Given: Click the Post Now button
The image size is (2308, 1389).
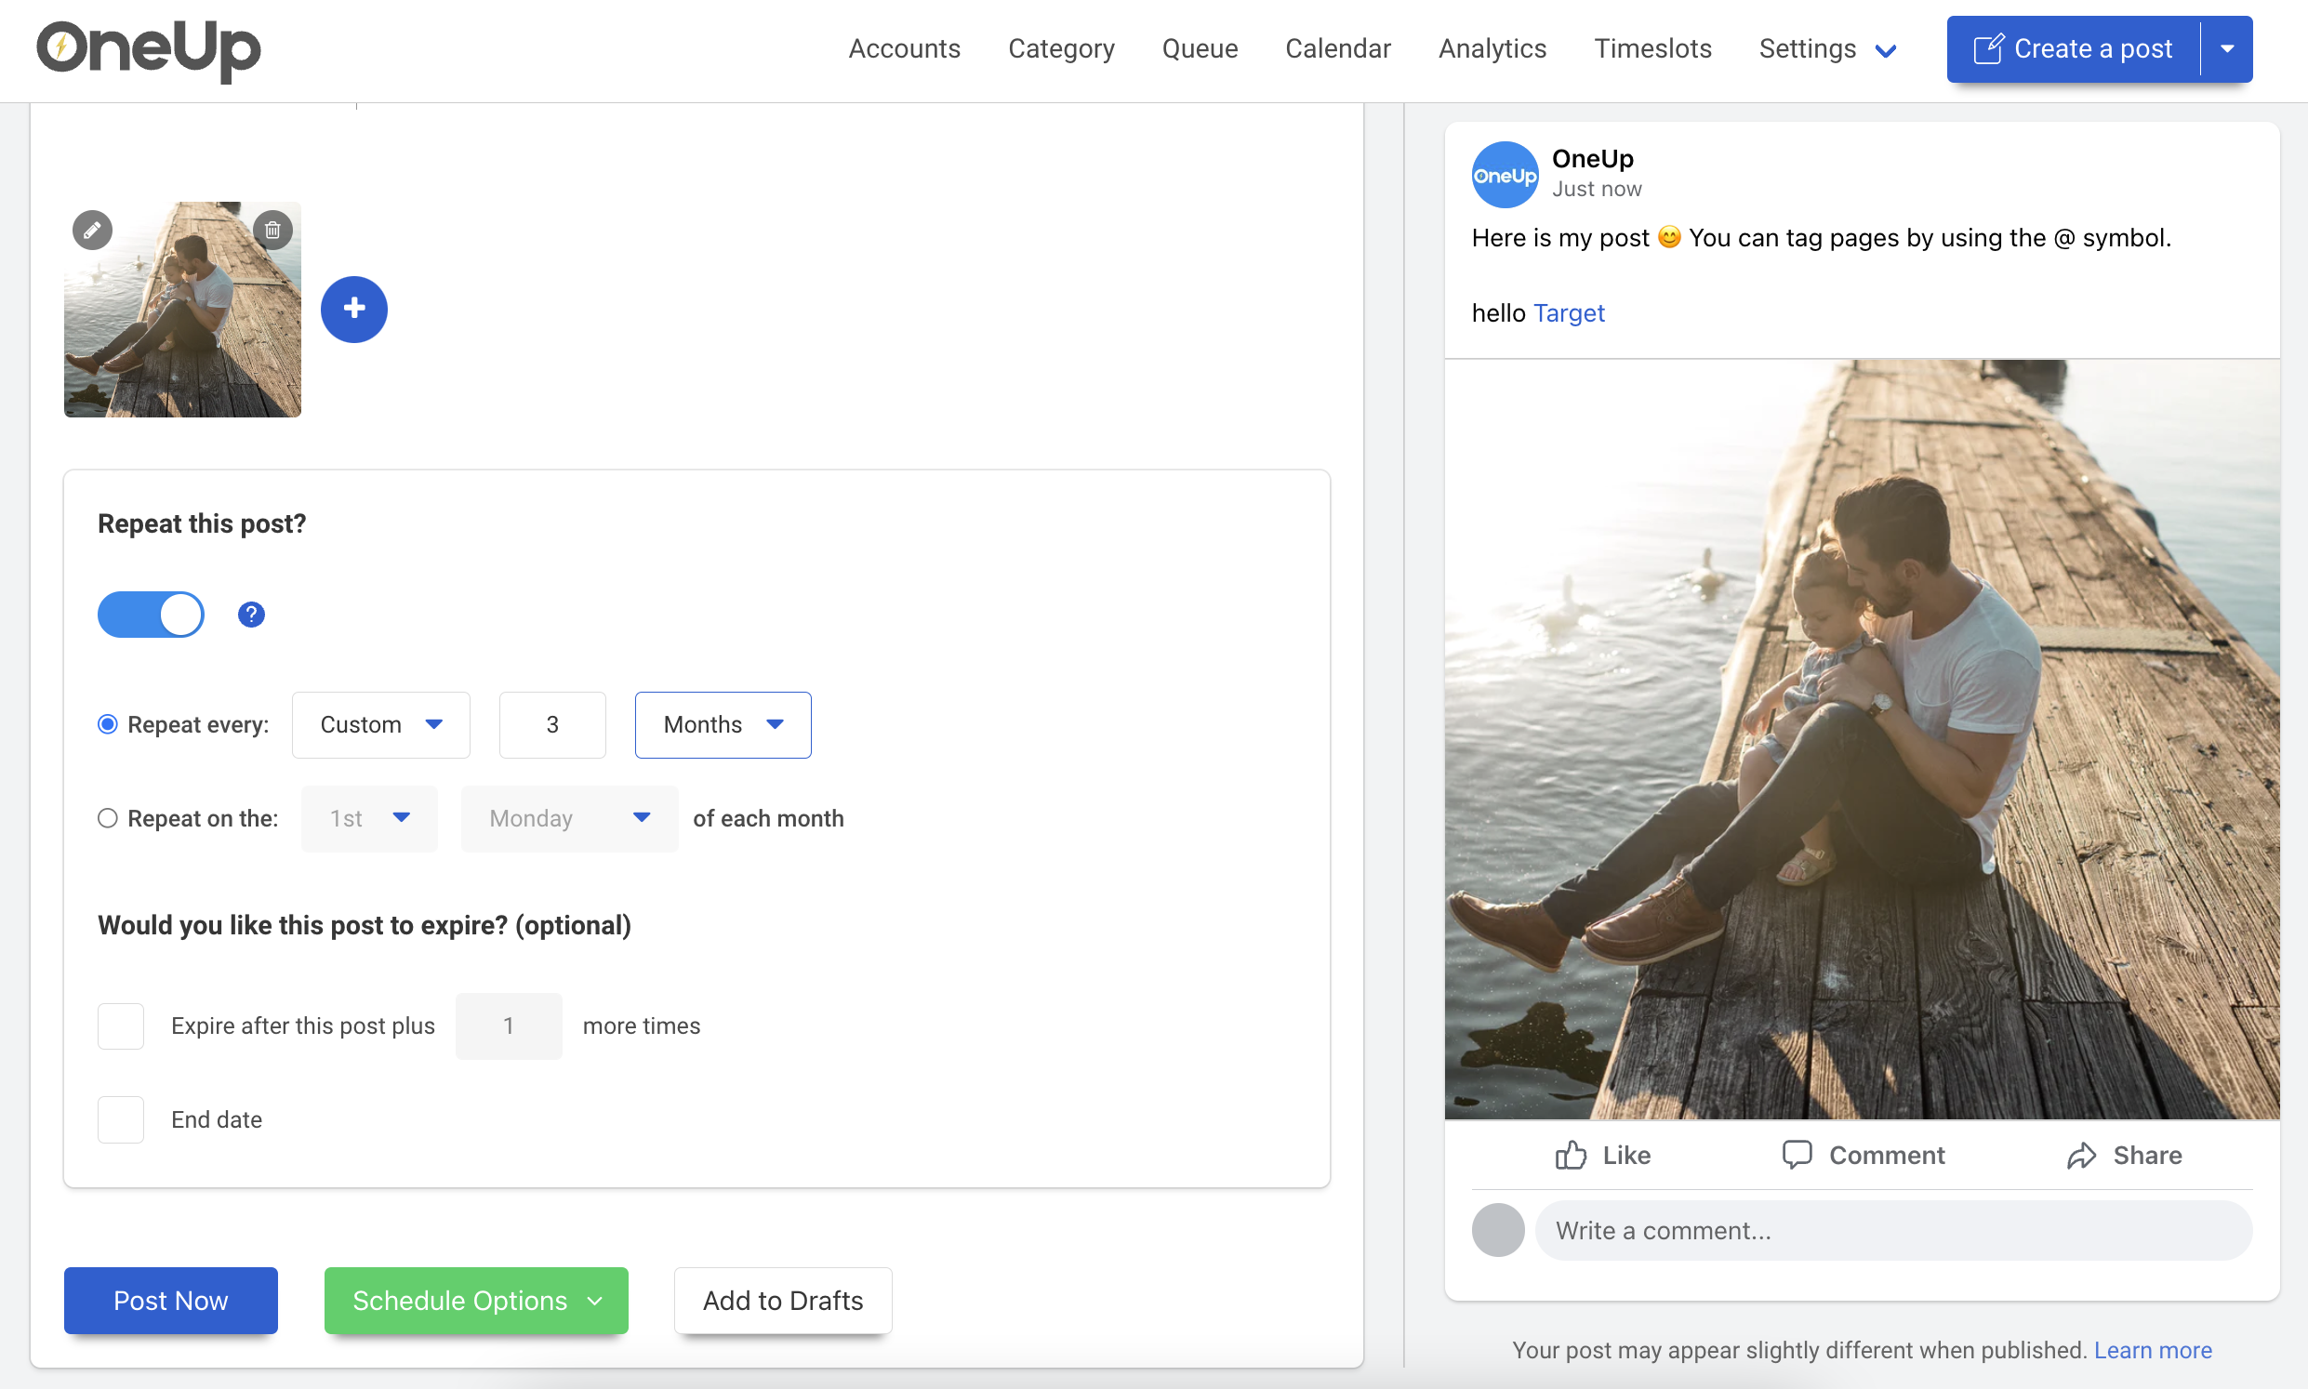Looking at the screenshot, I should pyautogui.click(x=170, y=1300).
